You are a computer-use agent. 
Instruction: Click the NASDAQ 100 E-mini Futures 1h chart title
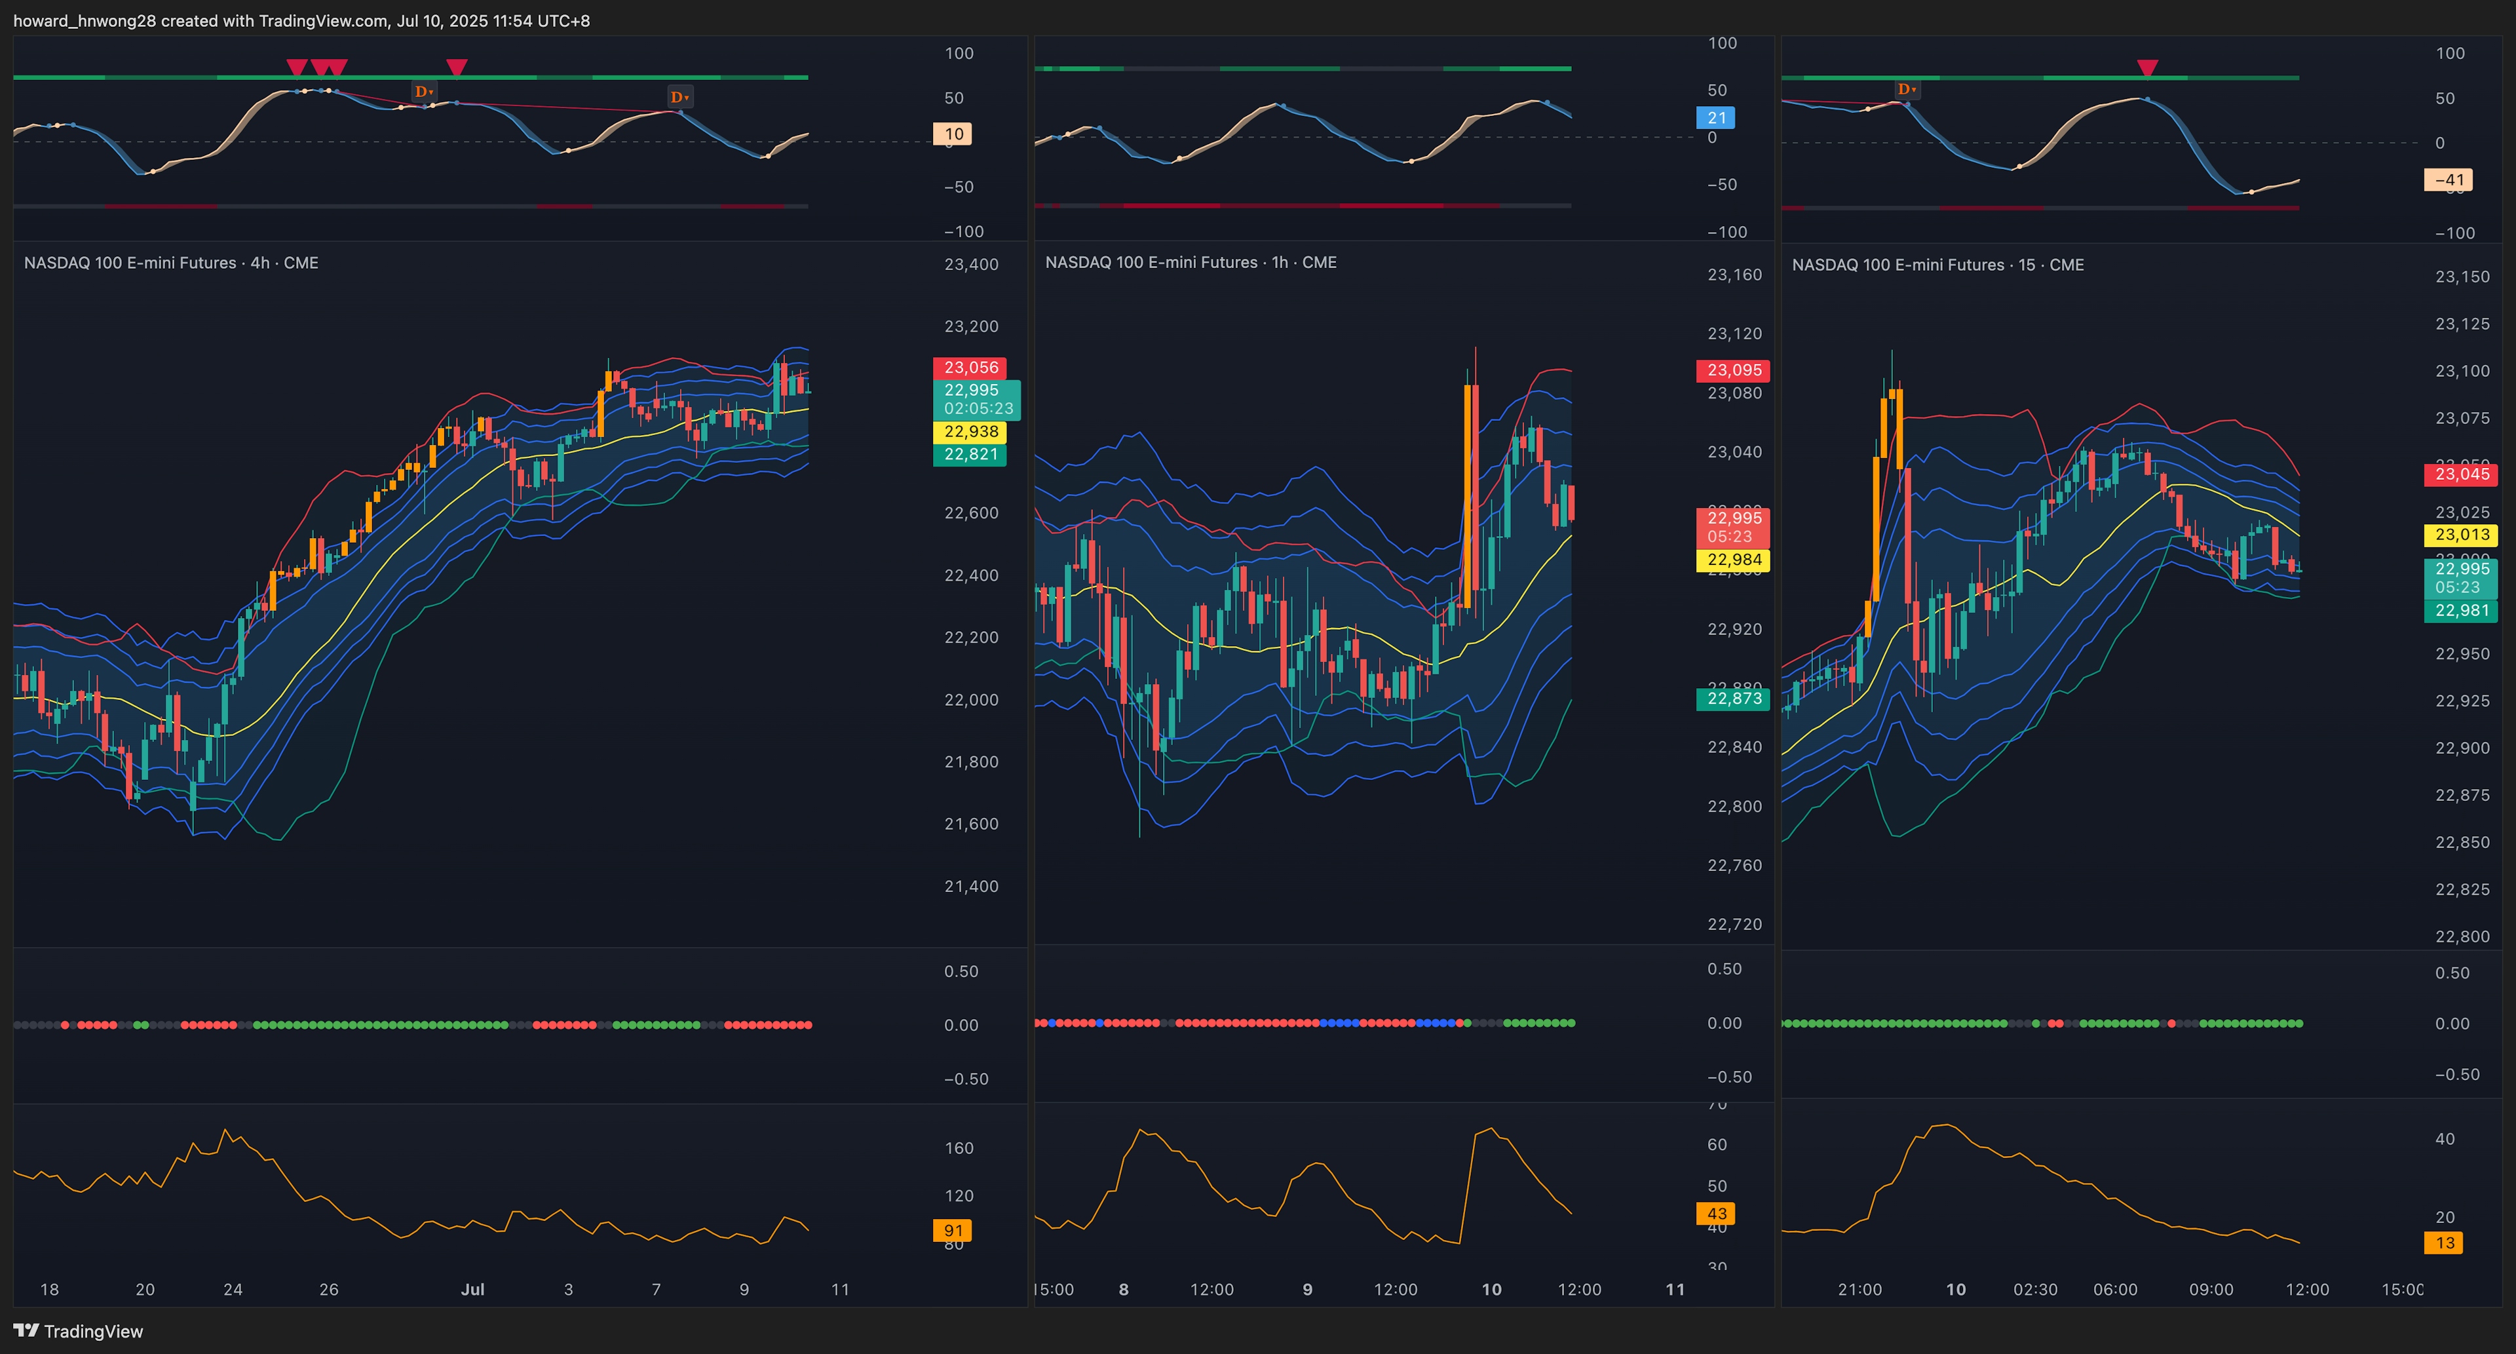point(1191,261)
